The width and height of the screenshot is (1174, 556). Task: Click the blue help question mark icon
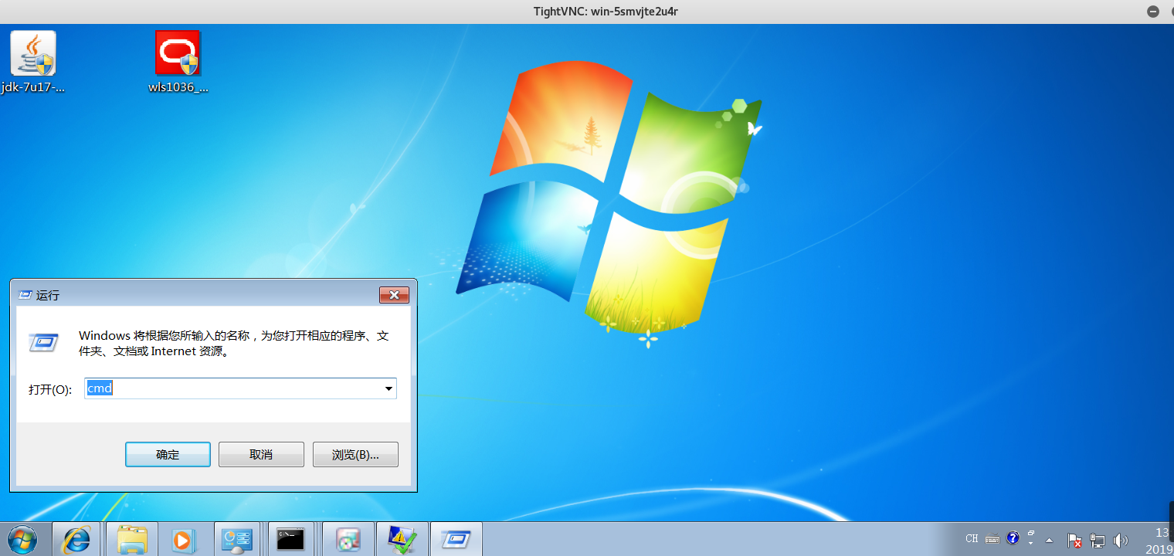point(1013,537)
